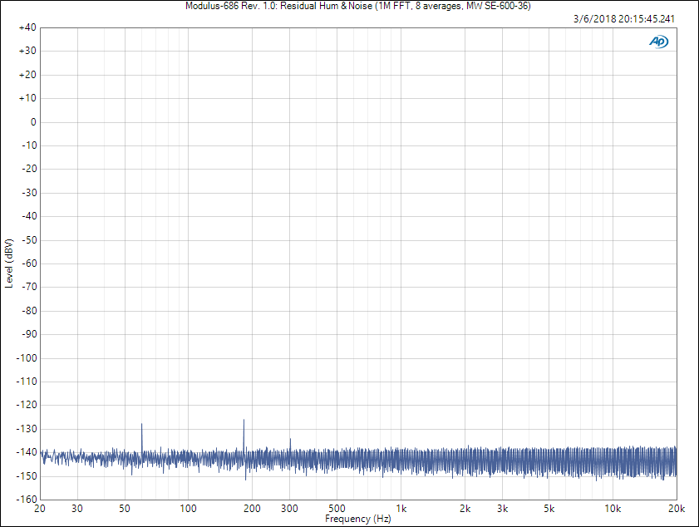Viewport: 699px width, 527px height.
Task: Click the -140 level axis value
Action: pos(27,452)
